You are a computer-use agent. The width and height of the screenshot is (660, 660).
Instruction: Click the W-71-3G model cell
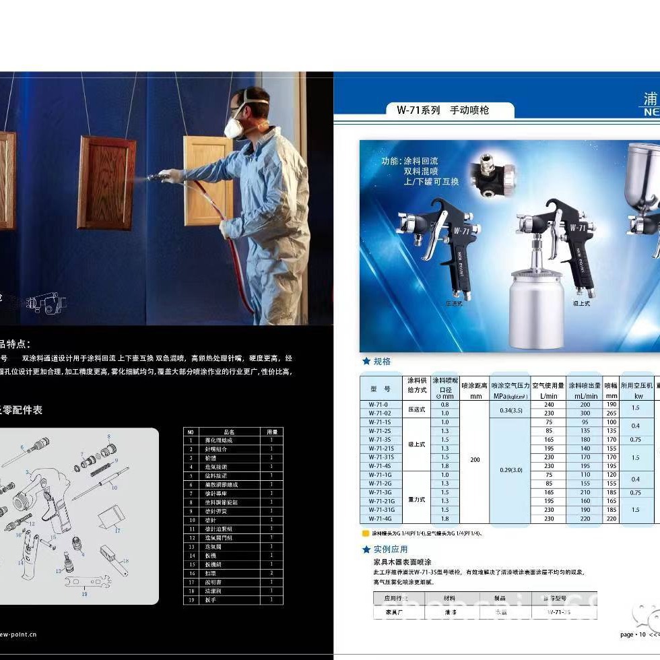coord(381,492)
